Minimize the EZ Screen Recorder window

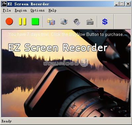[116, 4]
